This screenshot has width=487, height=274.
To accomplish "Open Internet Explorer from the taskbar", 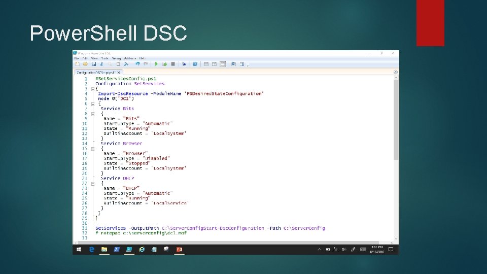I will pyautogui.click(x=142, y=250).
